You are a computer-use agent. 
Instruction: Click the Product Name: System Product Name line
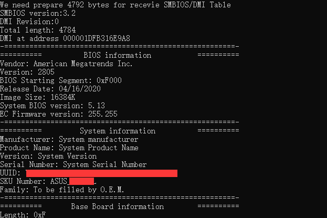tap(69, 148)
